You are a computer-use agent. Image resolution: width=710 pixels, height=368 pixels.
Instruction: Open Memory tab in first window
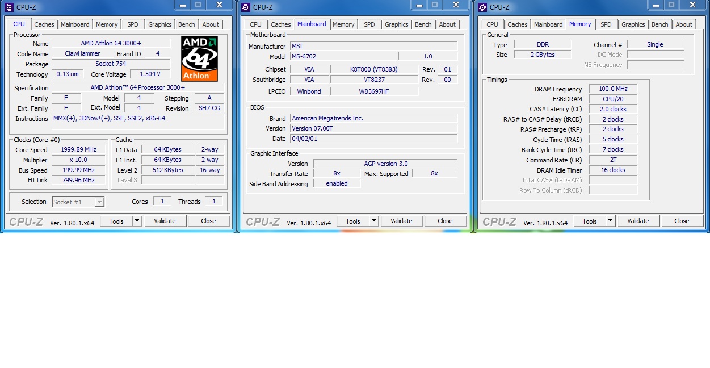coord(107,24)
